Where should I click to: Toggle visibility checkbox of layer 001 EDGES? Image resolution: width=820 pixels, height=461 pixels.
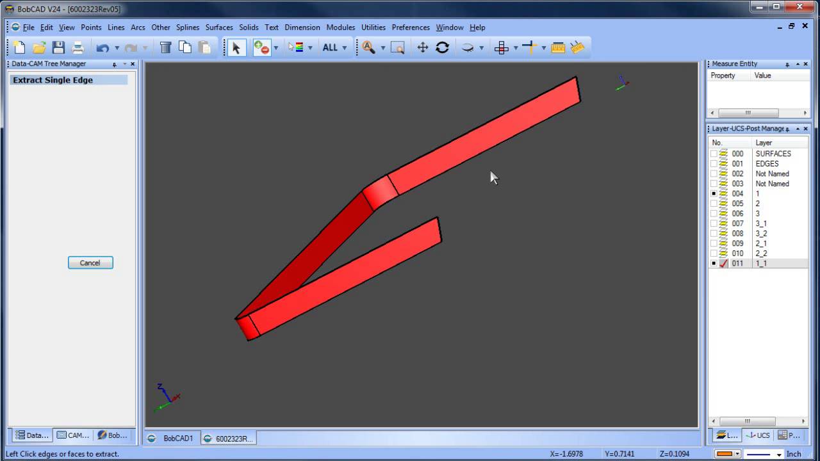pos(714,164)
